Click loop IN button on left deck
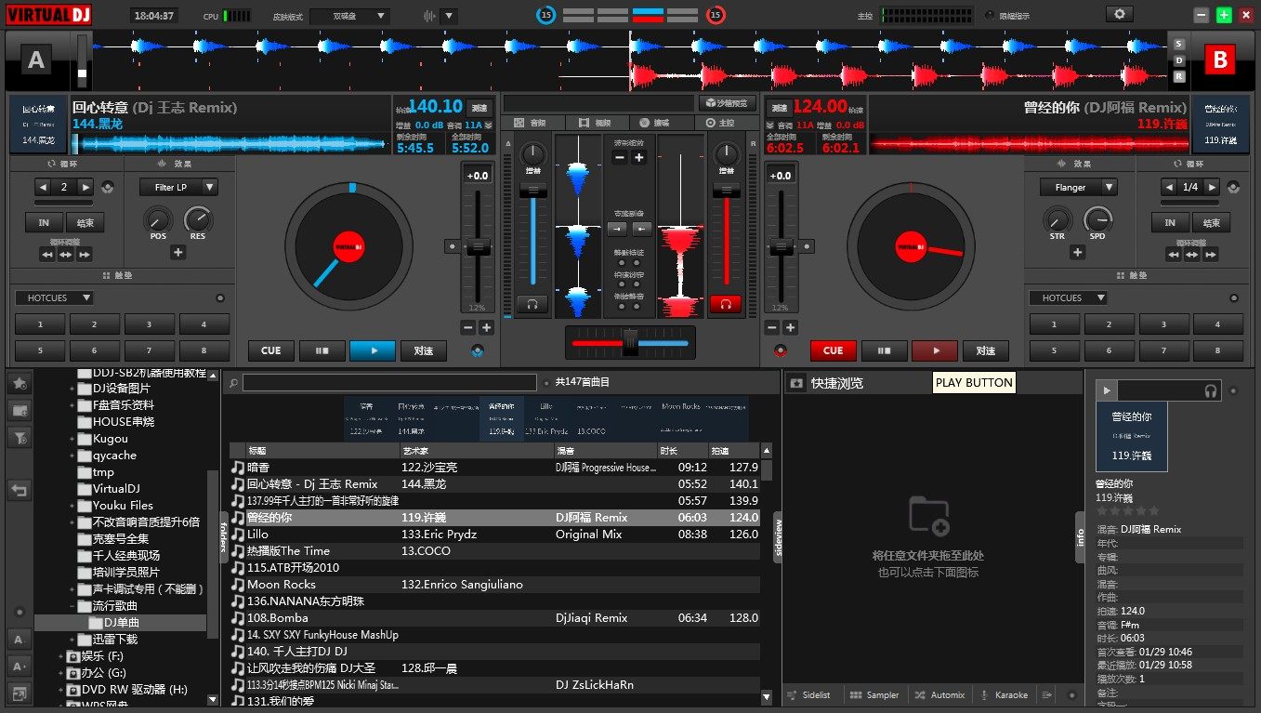This screenshot has height=713, width=1261. coord(44,222)
